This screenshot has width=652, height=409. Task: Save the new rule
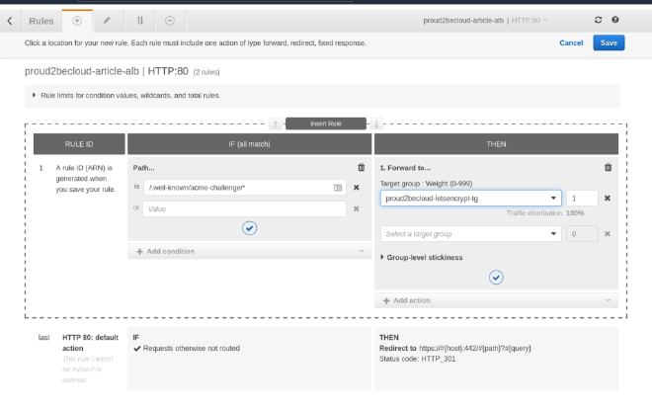[608, 42]
